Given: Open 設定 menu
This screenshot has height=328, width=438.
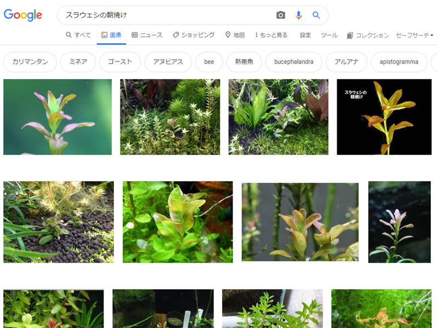Looking at the screenshot, I should coord(306,35).
